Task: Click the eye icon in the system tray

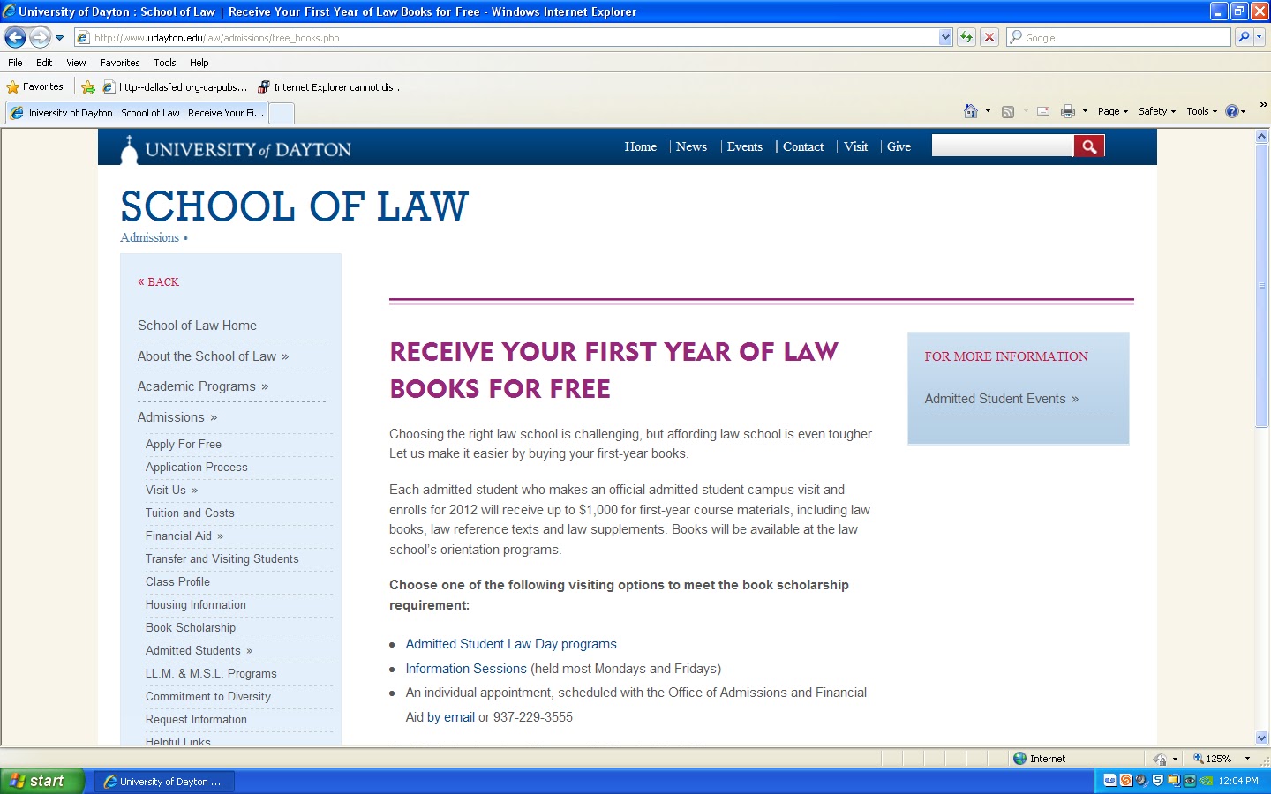Action: [1190, 781]
